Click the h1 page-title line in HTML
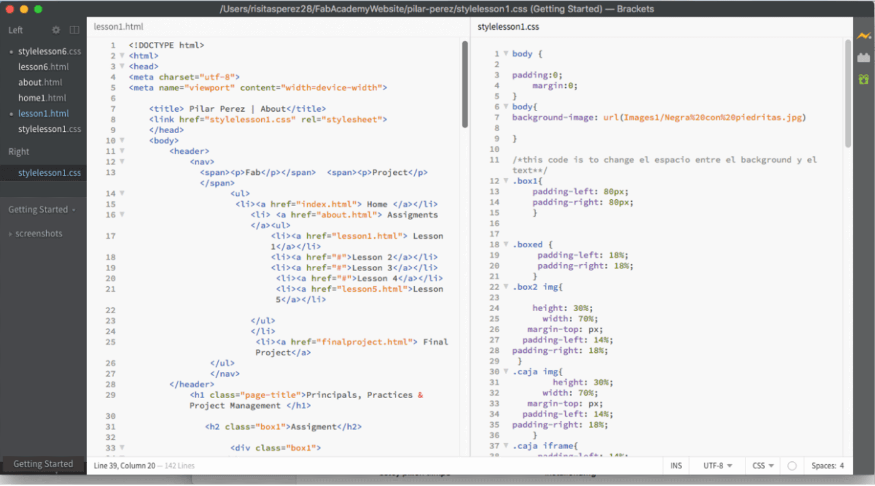The height and width of the screenshot is (486, 875). pyautogui.click(x=306, y=400)
